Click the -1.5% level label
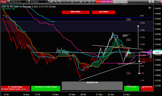 pyautogui.click(x=142, y=80)
